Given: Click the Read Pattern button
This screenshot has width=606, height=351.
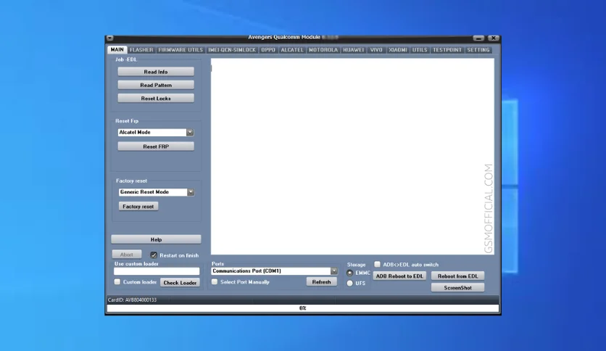Looking at the screenshot, I should click(156, 85).
